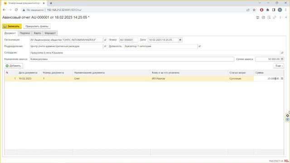Click the save form icon in header
The height and width of the screenshot is (163, 290).
pyautogui.click(x=258, y=18)
